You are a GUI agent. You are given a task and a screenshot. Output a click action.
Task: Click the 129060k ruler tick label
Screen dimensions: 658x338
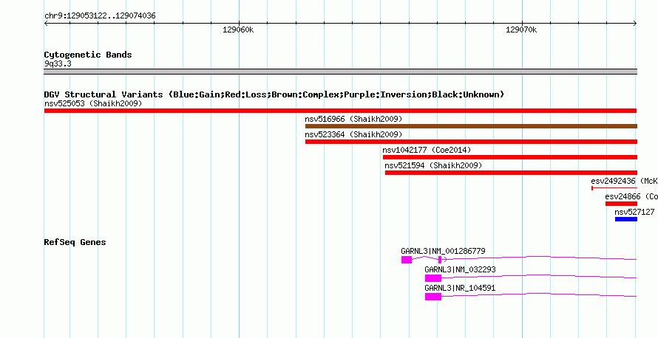(x=238, y=30)
